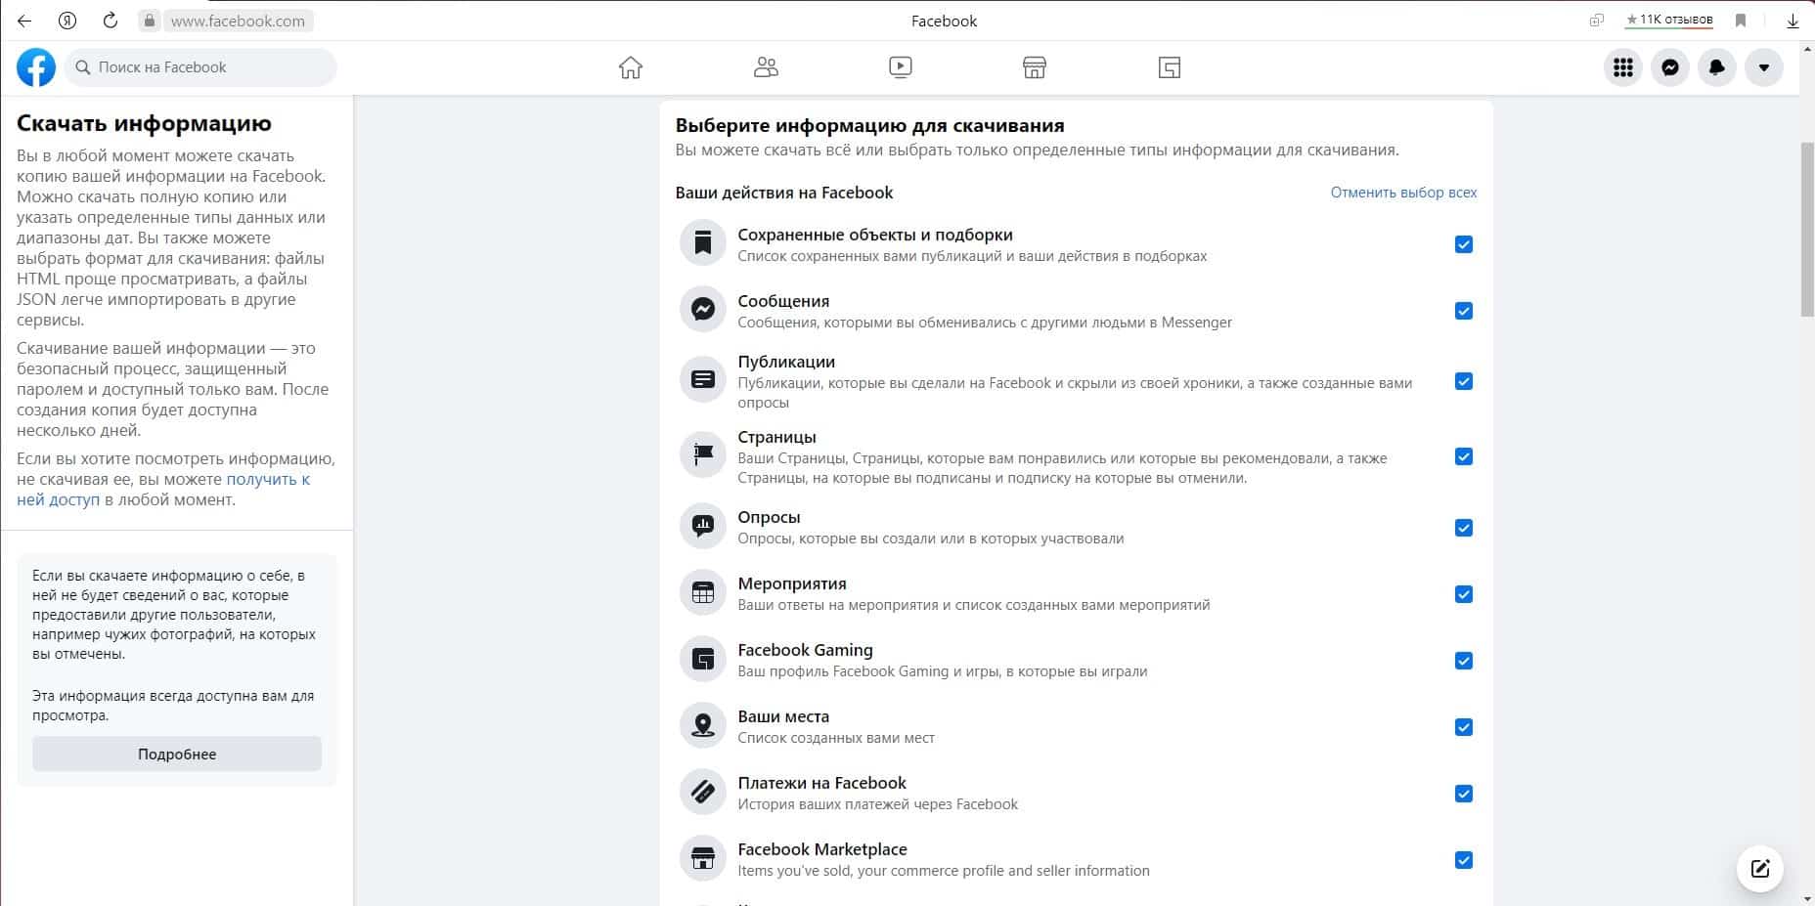This screenshot has height=906, width=1815.
Task: Open the Watch video icon
Action: (901, 67)
